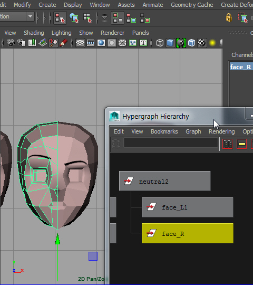Select the neutral2 node in Hypergraph

point(165,181)
